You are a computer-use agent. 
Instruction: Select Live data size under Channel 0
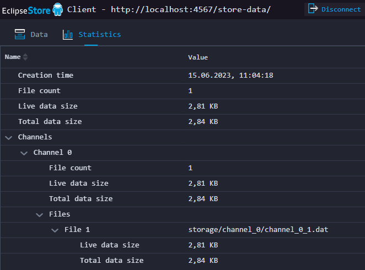click(x=79, y=183)
